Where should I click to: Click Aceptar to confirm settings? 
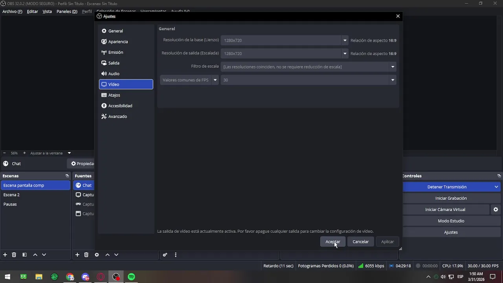tap(332, 242)
